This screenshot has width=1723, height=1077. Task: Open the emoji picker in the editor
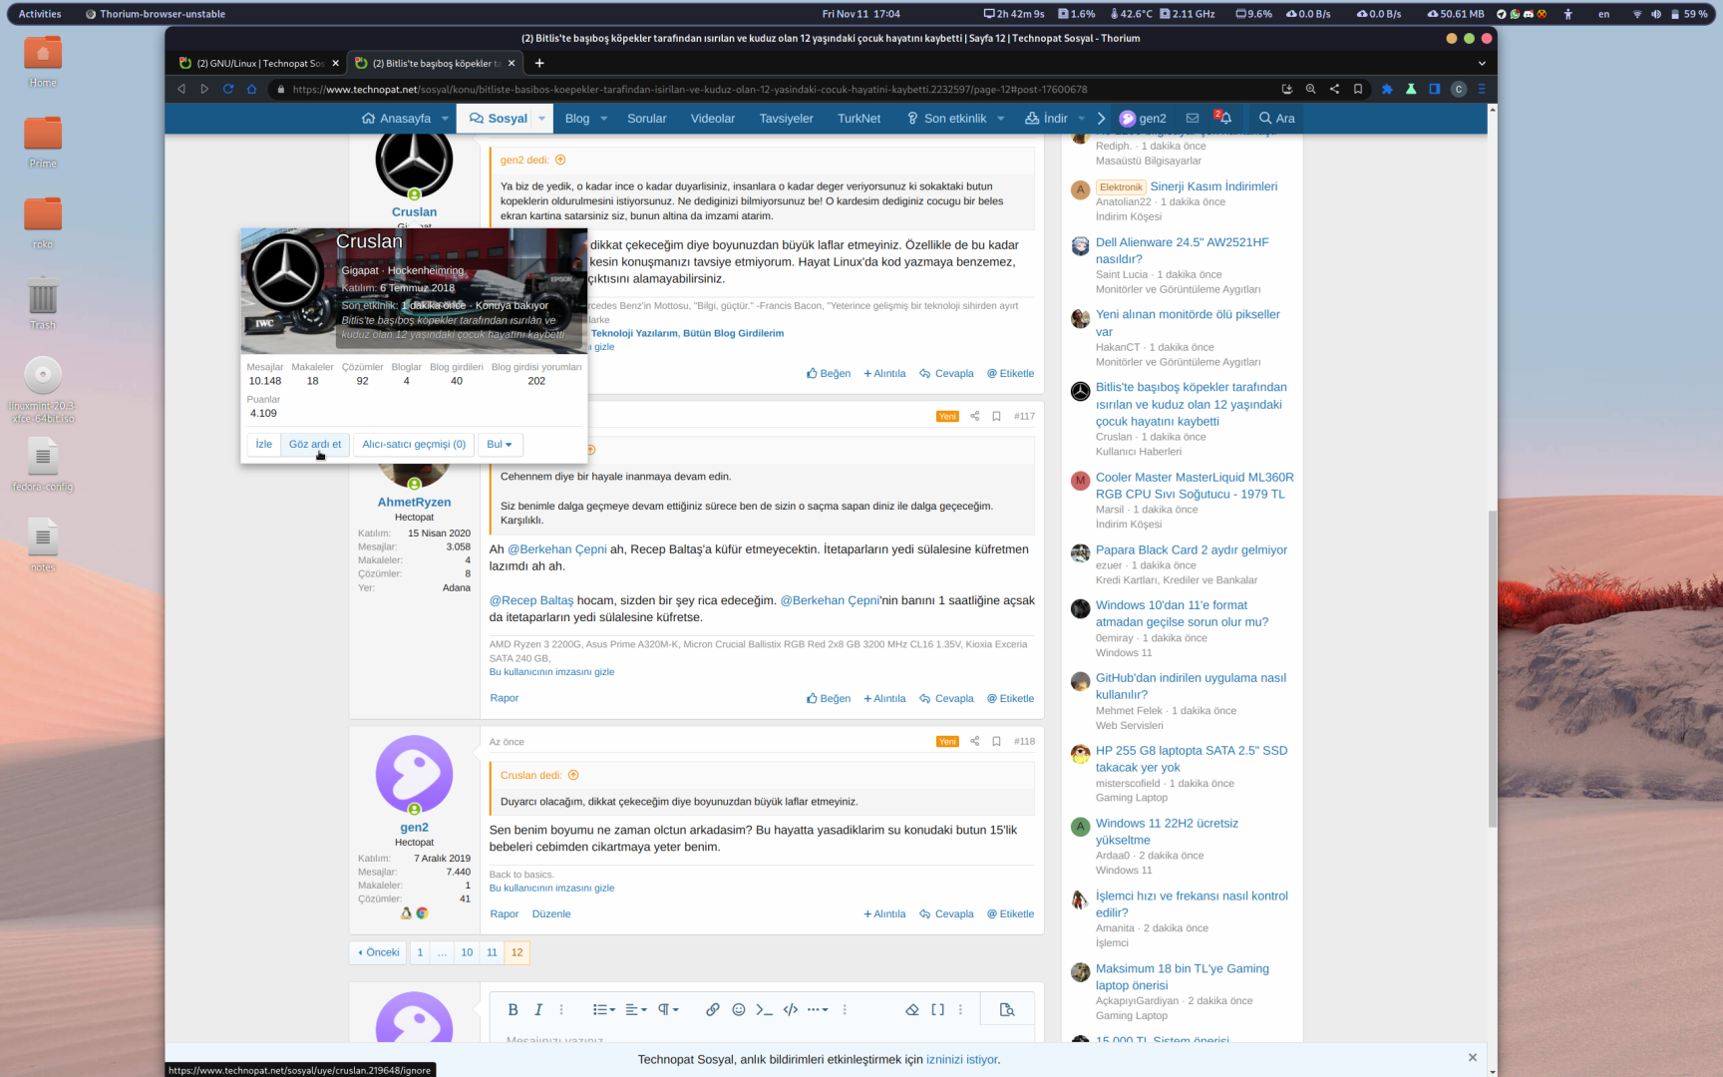[739, 1009]
